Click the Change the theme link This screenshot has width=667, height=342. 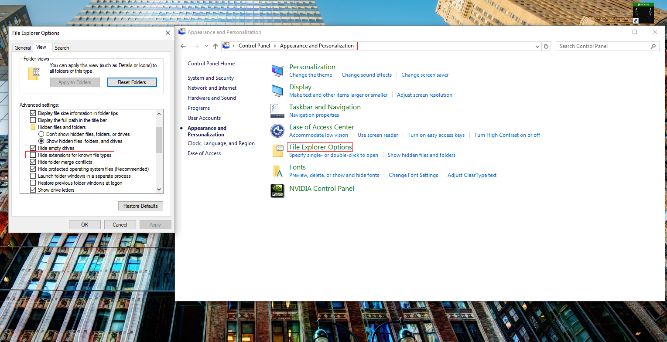pos(311,75)
